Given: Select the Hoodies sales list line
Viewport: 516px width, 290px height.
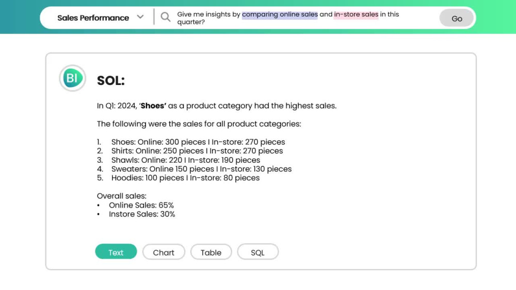Looking at the screenshot, I should point(178,178).
